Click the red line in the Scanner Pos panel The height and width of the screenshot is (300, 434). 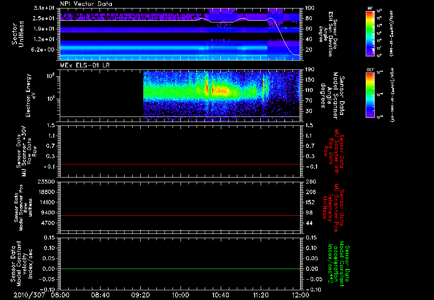click(180, 215)
